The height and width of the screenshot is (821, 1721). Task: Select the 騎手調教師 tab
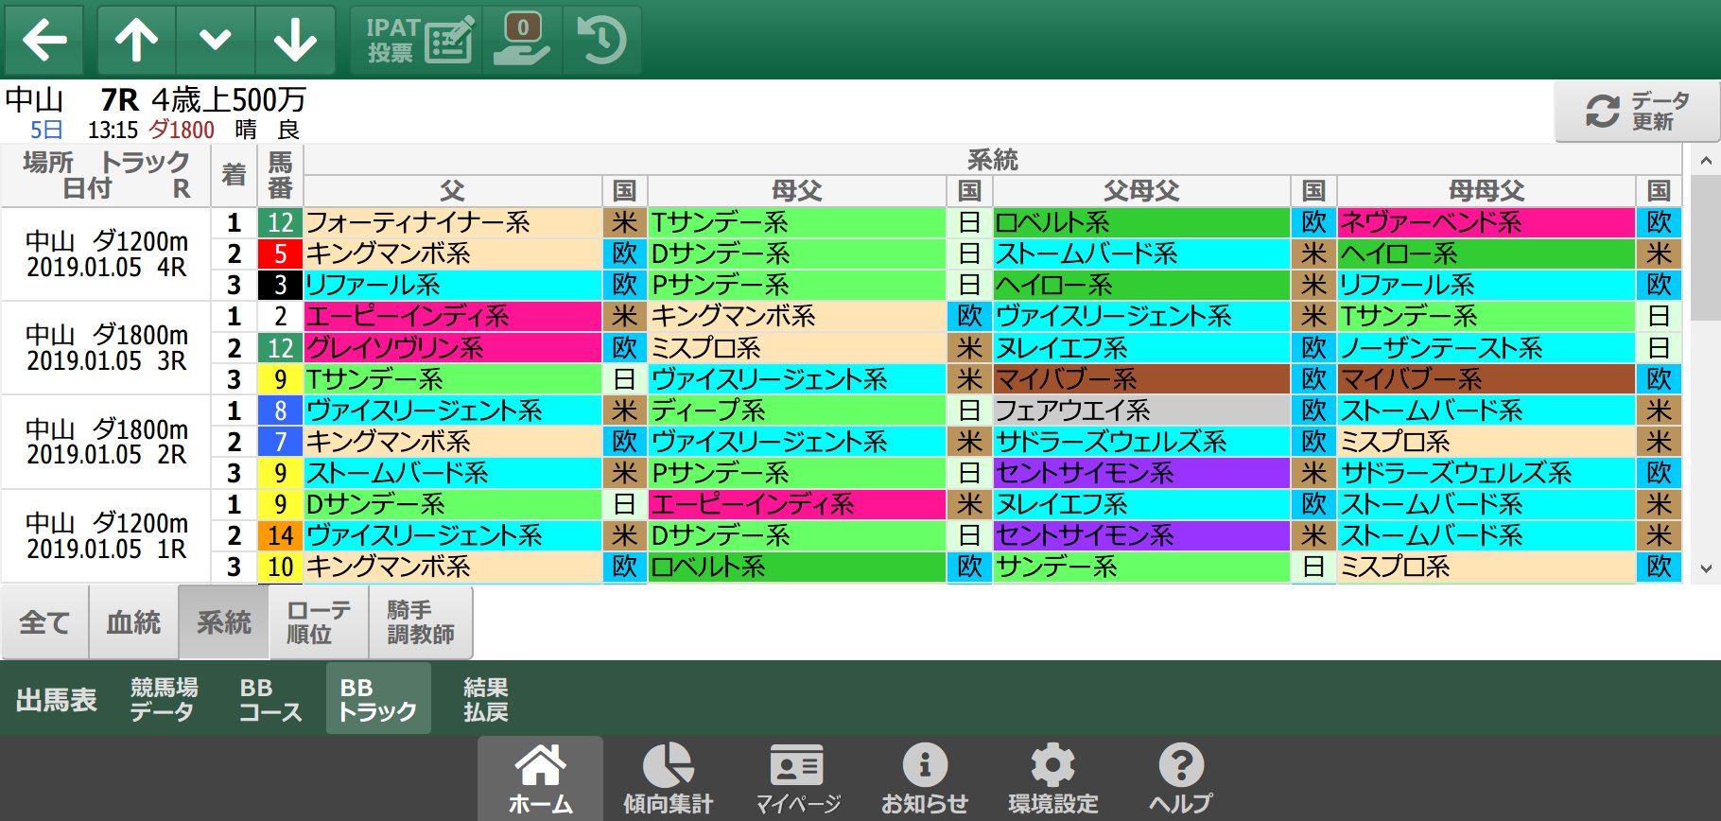[x=421, y=622]
